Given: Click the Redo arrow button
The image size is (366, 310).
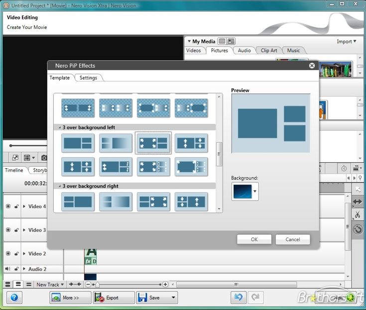Looking at the screenshot, I should click(x=255, y=298).
